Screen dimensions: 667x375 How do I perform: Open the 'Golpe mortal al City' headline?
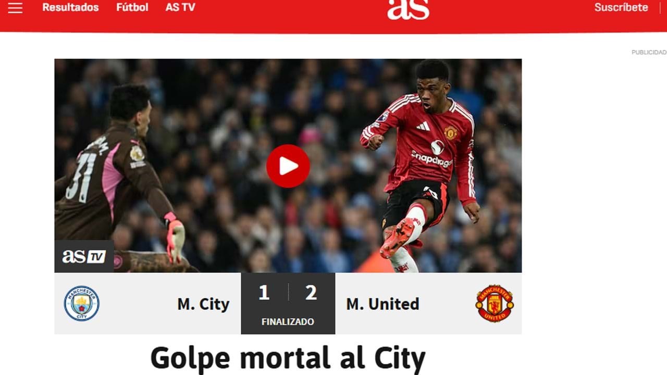288,358
